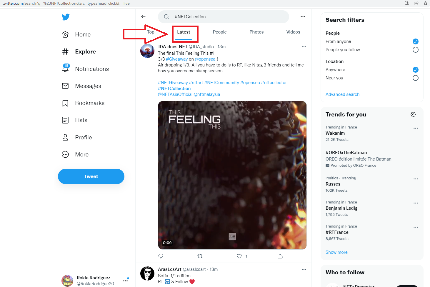Switch to the Top results tab
Image resolution: width=430 pixels, height=287 pixels.
point(151,32)
